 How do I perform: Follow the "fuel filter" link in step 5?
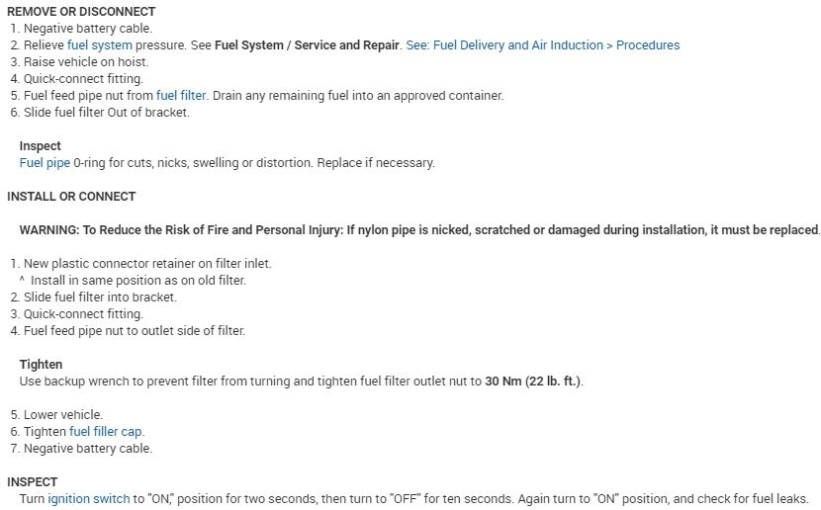coord(181,96)
